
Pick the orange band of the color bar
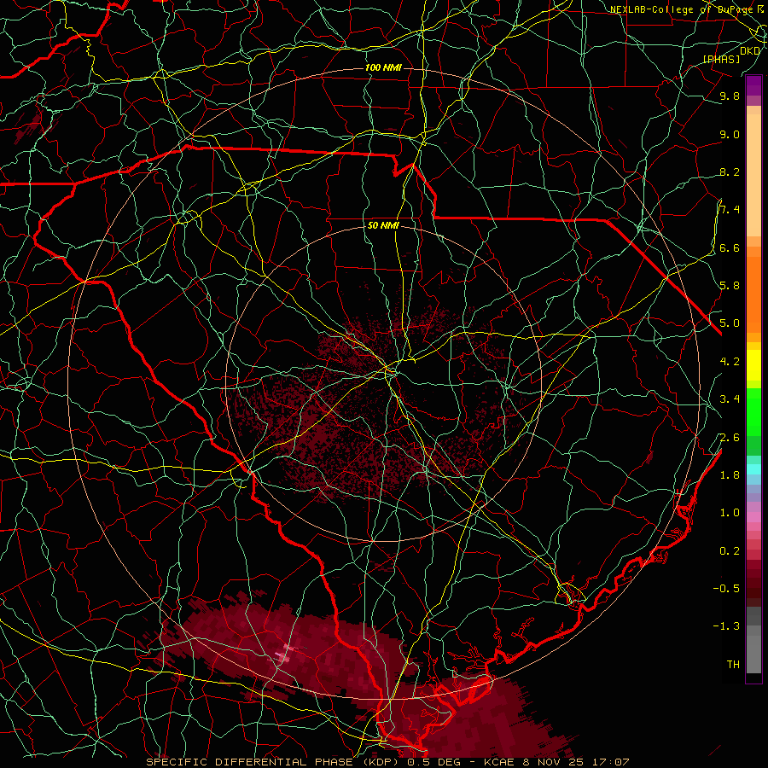click(753, 294)
